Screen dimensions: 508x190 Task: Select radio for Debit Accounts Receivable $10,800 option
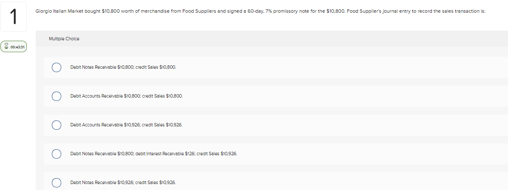pyautogui.click(x=57, y=96)
